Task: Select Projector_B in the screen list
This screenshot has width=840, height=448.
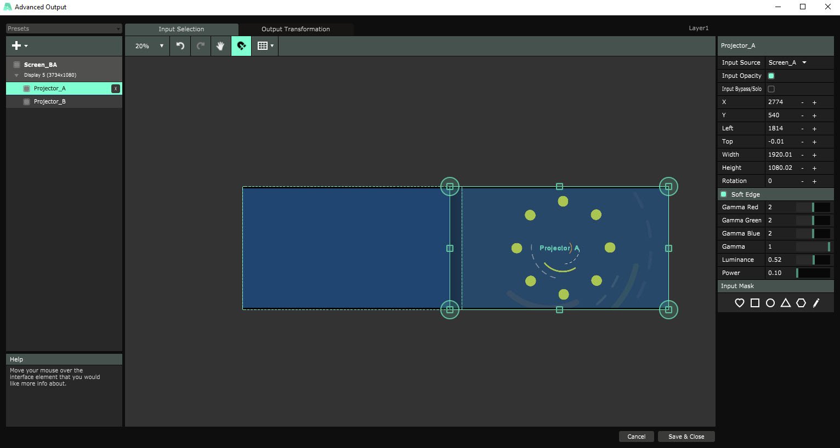Action: click(49, 101)
